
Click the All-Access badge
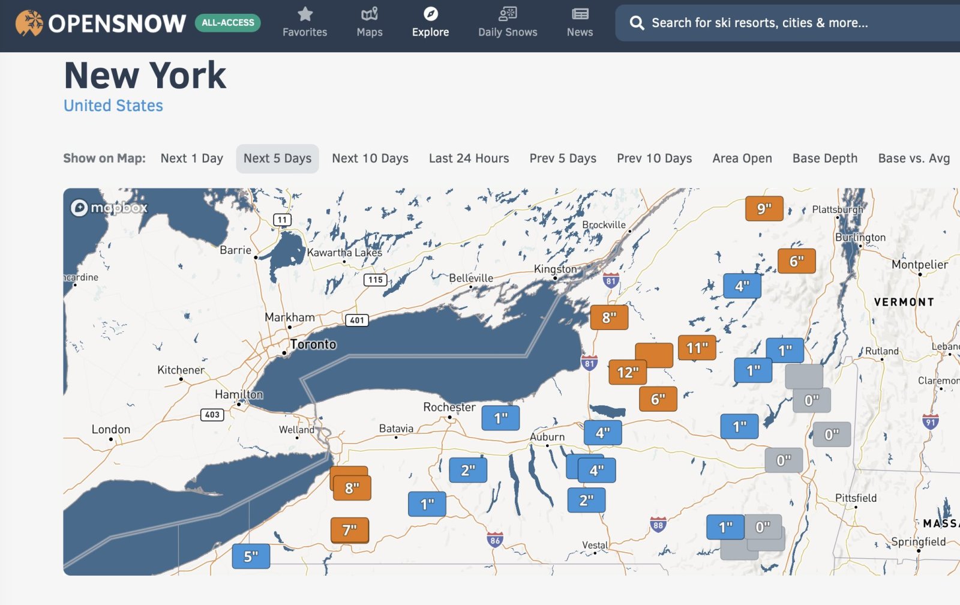(x=227, y=23)
